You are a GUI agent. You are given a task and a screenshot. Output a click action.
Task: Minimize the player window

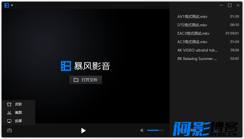(x=221, y=5)
